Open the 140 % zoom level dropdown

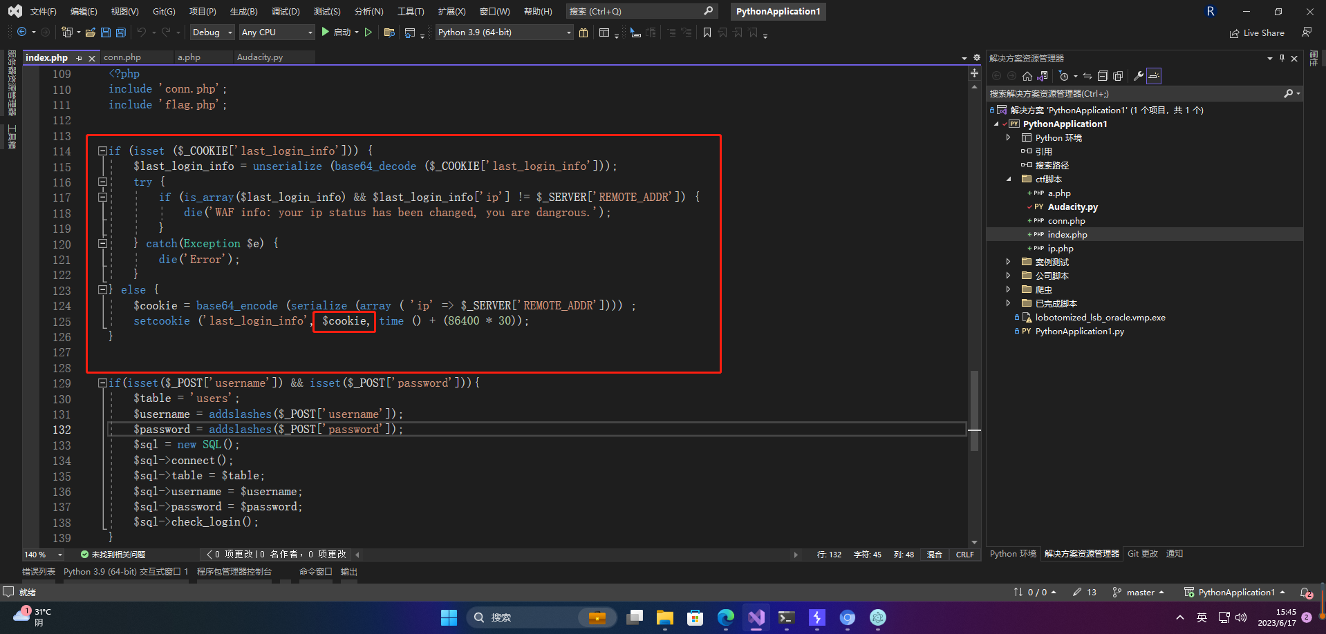[x=43, y=555]
